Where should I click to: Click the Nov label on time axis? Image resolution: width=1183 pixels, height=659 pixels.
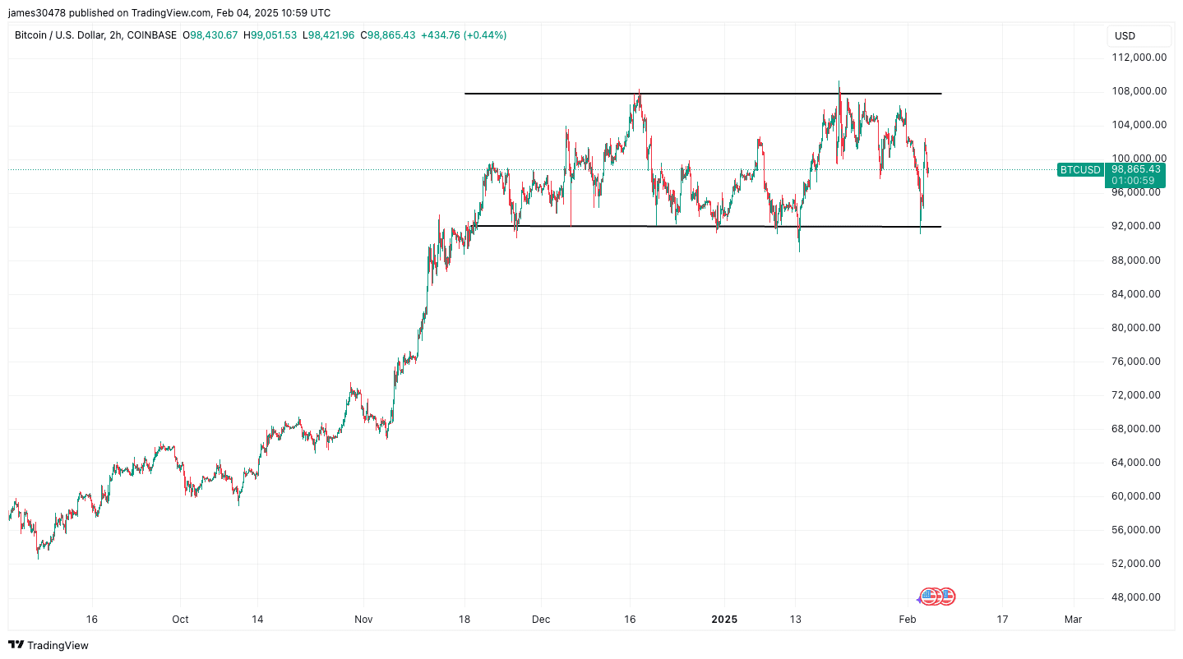pos(364,620)
